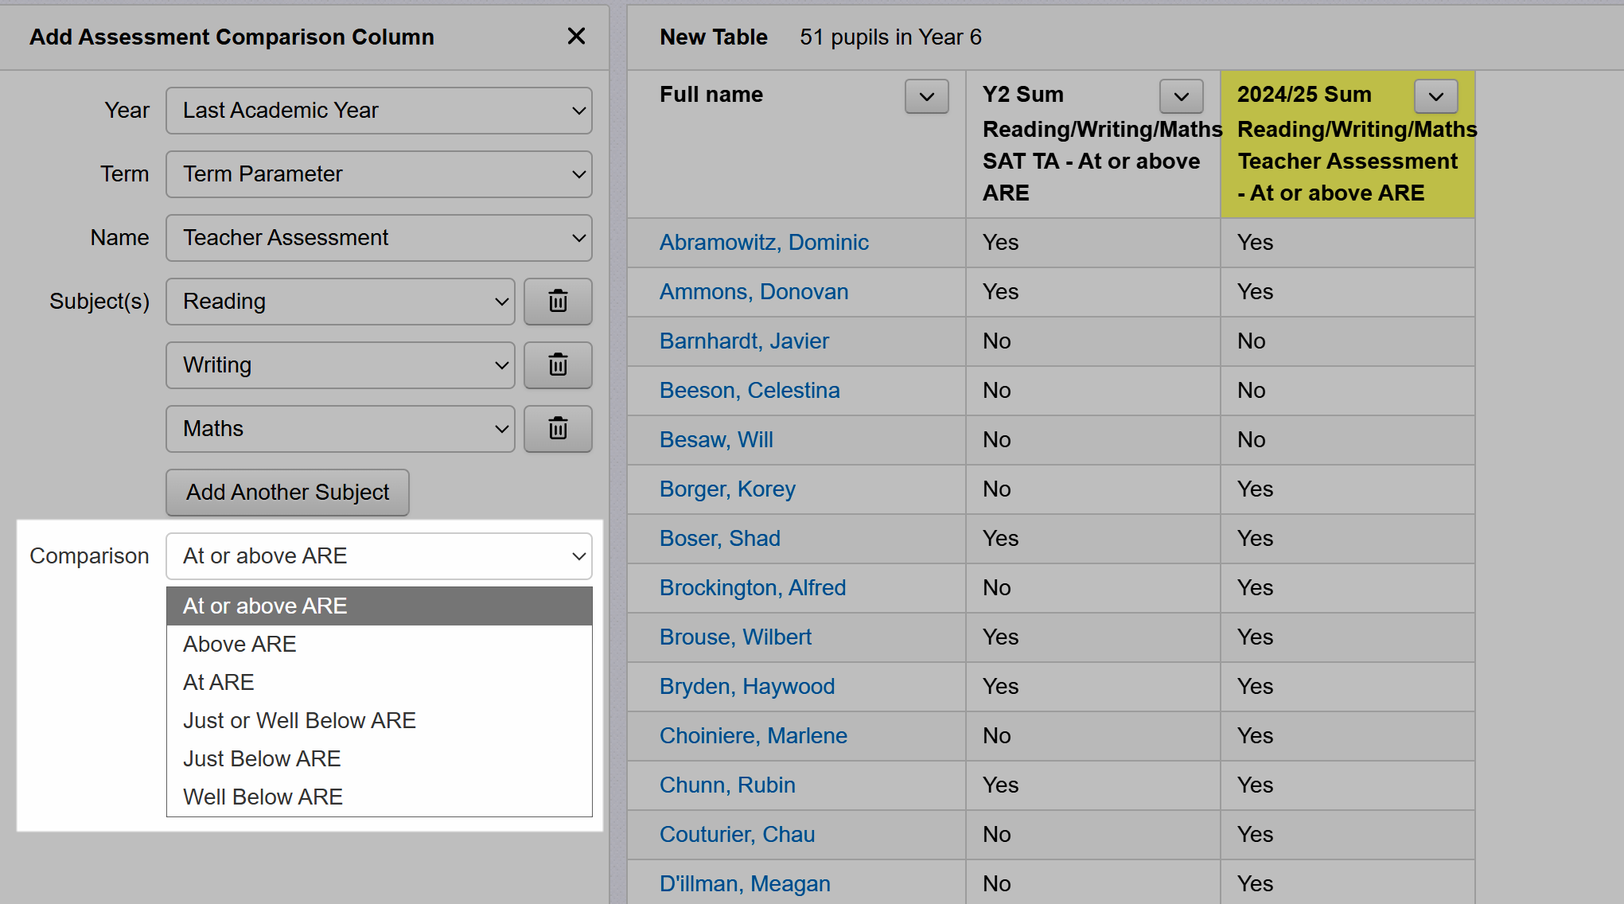1624x904 pixels.
Task: Select Just or Well Below ARE option
Action: [x=299, y=720]
